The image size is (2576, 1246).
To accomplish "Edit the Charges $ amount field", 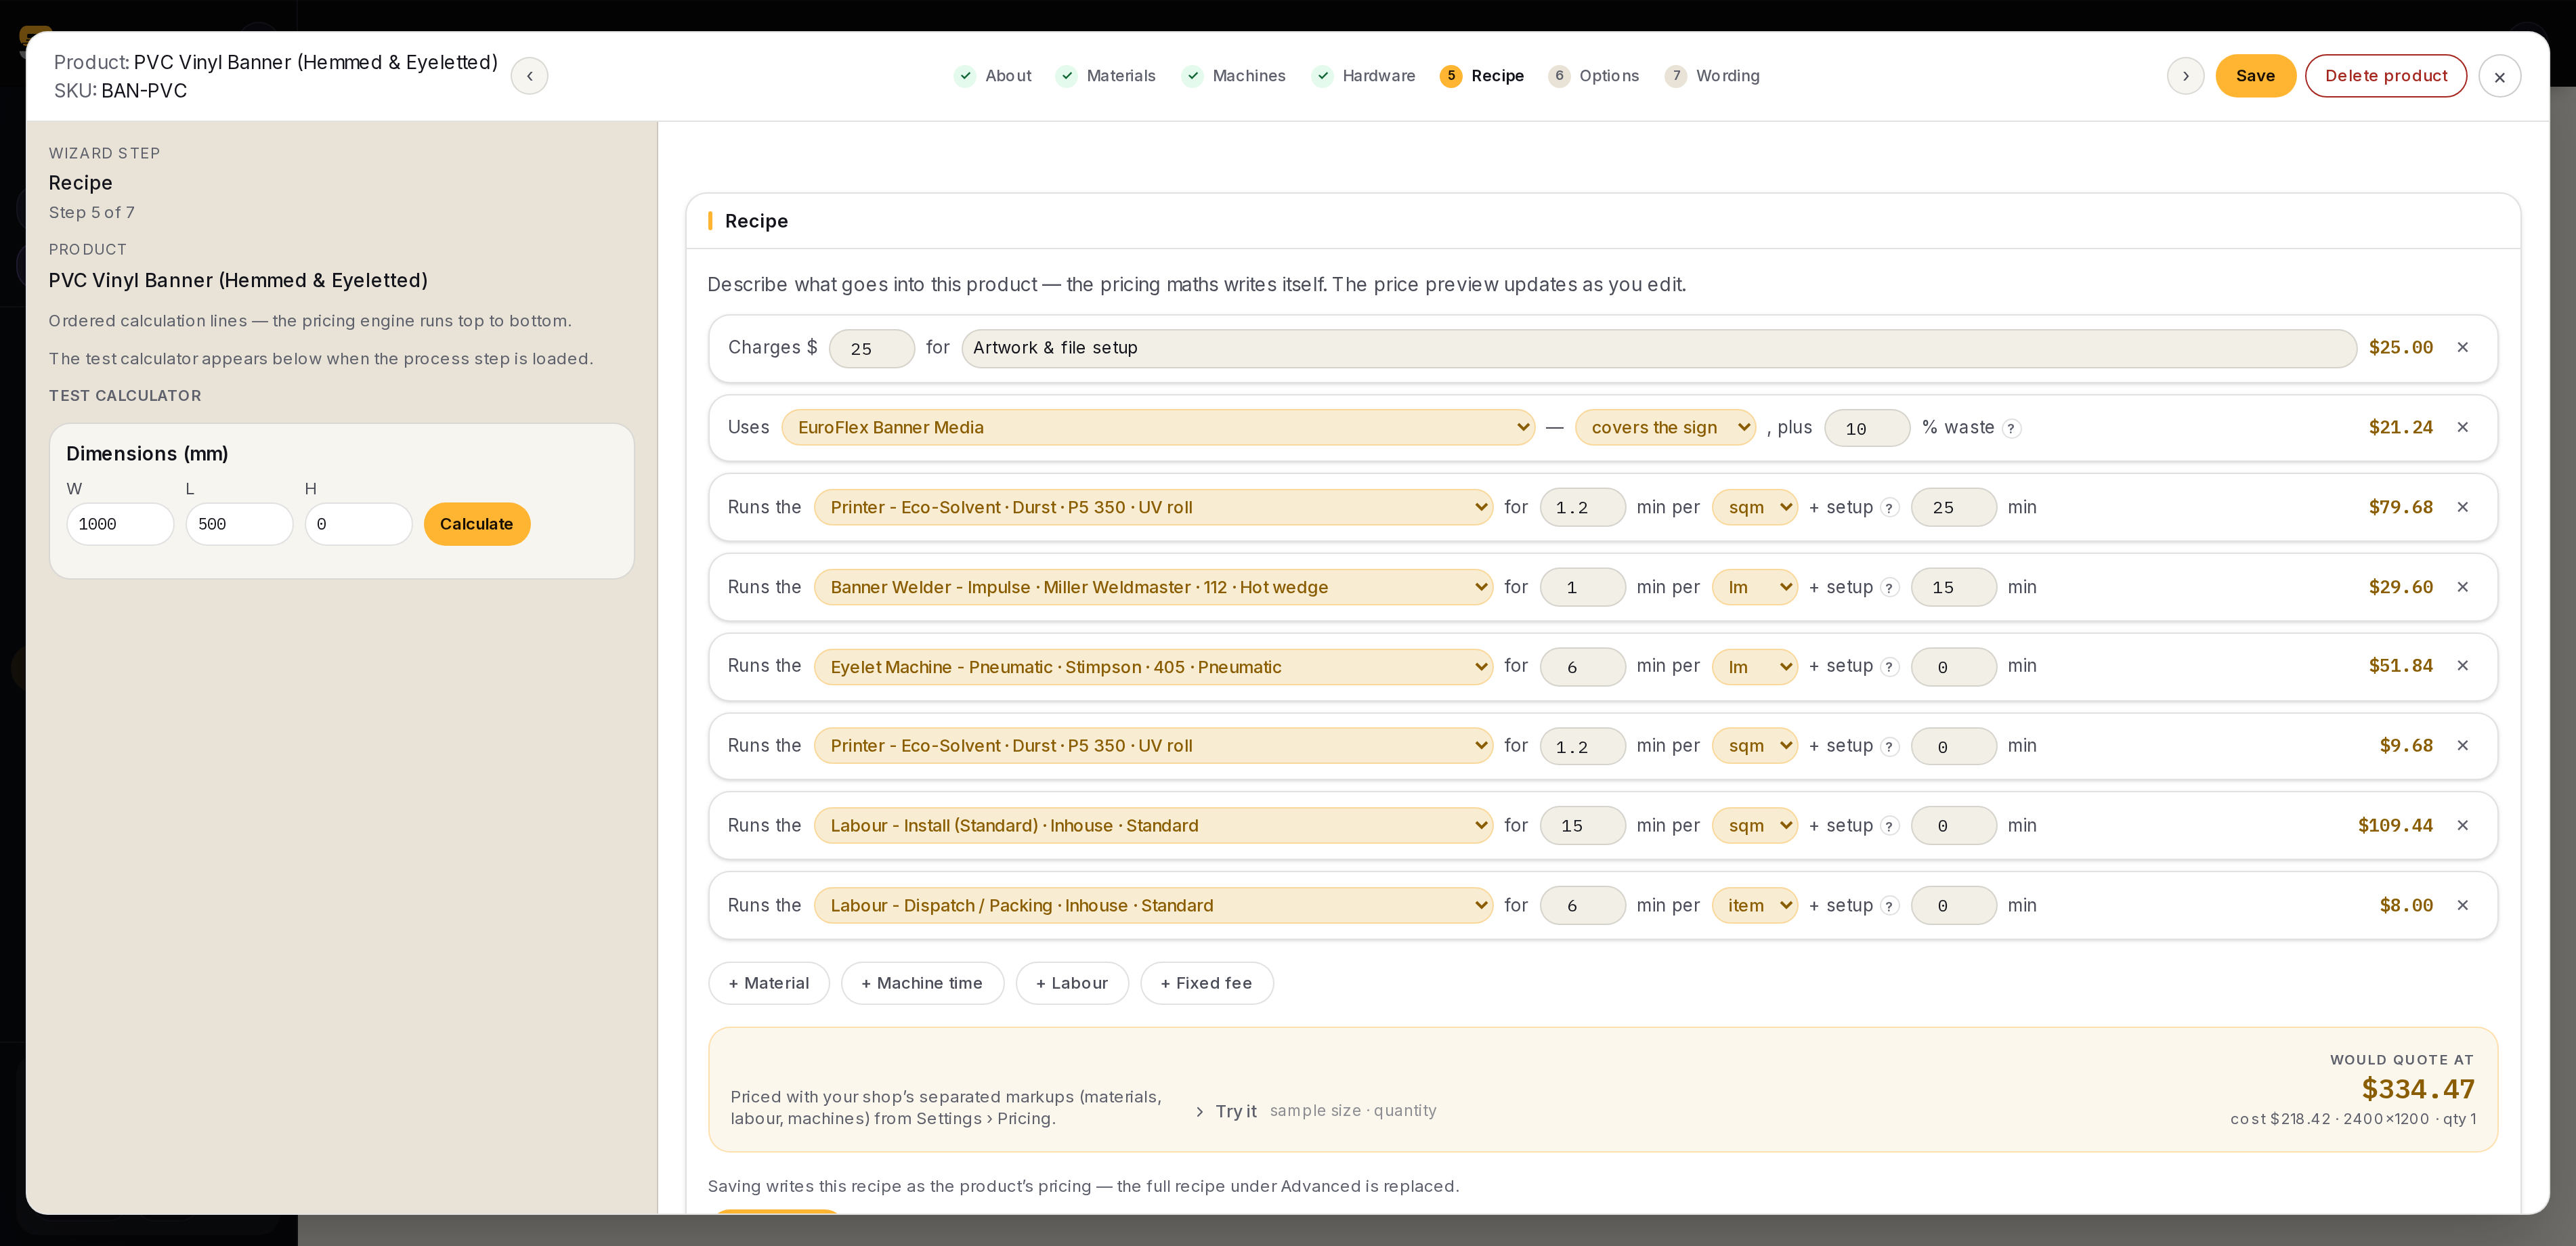I will click(x=872, y=348).
